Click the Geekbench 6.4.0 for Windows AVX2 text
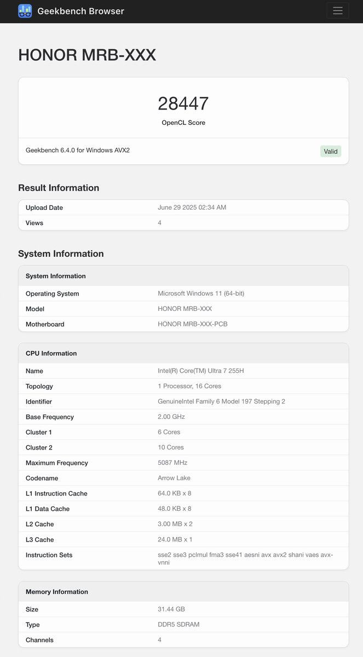The image size is (363, 657). click(78, 150)
